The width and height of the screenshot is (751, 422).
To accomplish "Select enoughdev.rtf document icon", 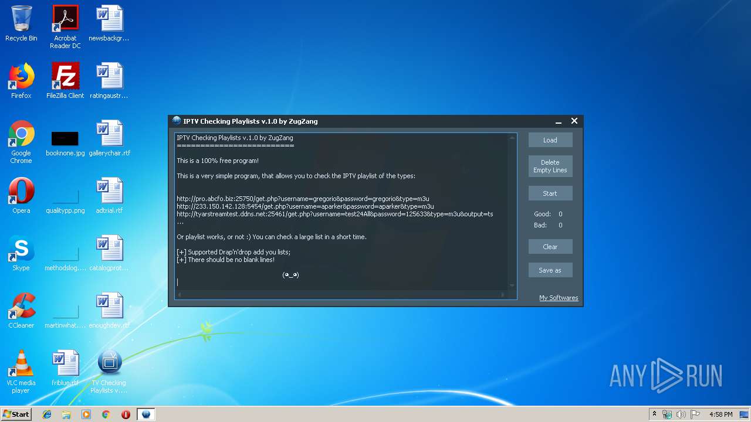I will [x=109, y=311].
